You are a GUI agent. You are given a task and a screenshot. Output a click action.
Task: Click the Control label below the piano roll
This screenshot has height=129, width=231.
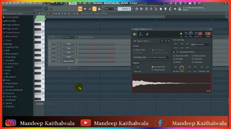pyautogui.click(x=39, y=104)
